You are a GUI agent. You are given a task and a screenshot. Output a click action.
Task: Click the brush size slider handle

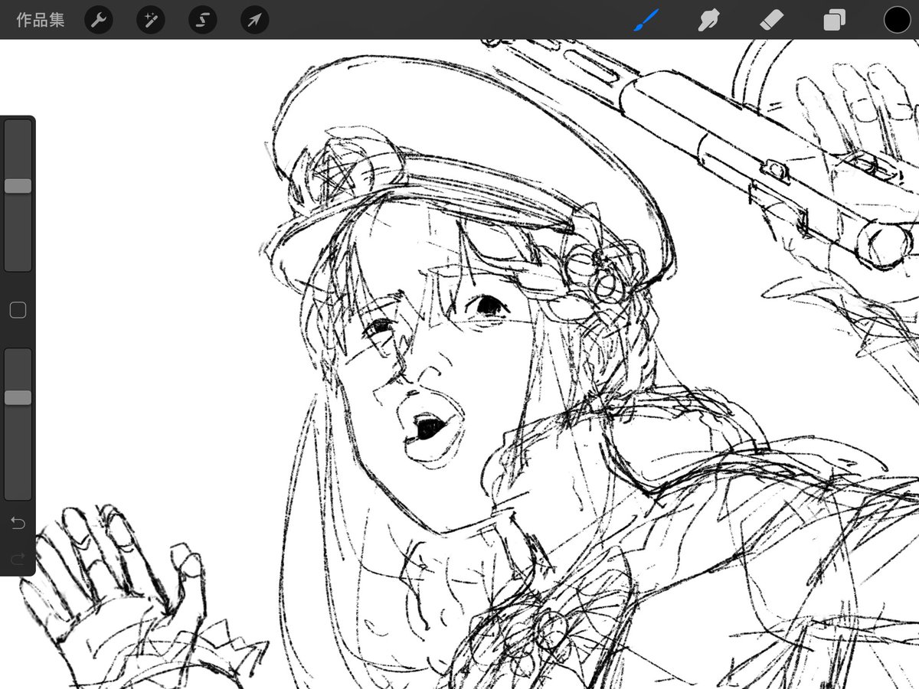[18, 186]
